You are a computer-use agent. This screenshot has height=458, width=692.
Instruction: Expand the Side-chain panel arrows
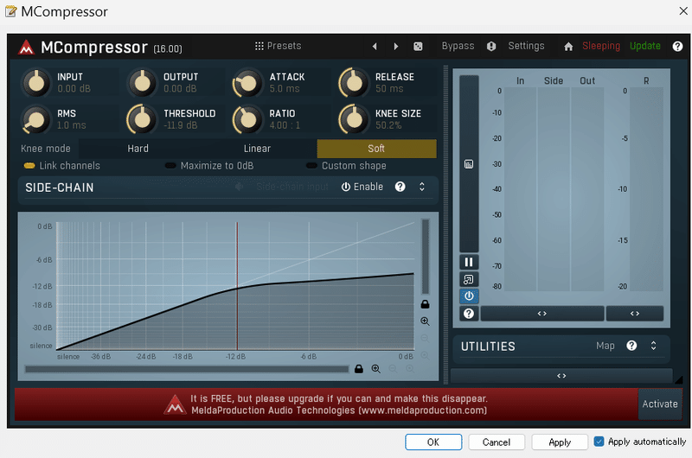click(x=422, y=187)
